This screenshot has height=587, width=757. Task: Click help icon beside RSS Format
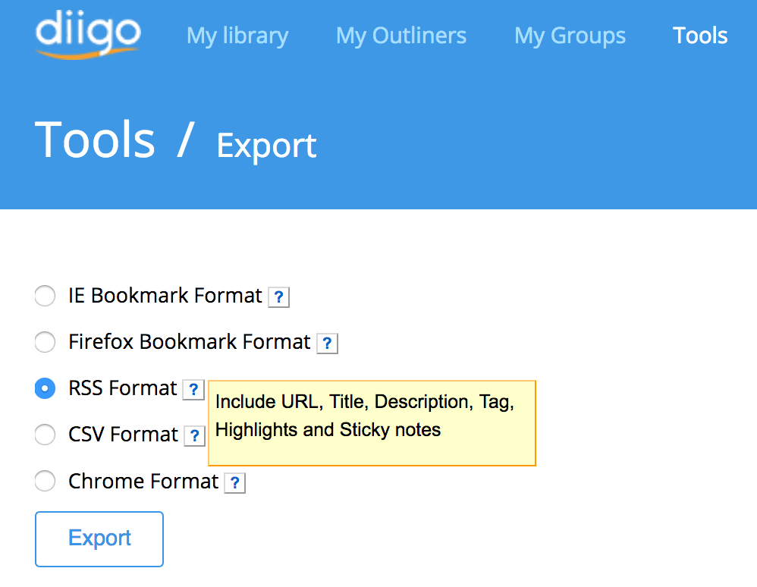pos(193,390)
